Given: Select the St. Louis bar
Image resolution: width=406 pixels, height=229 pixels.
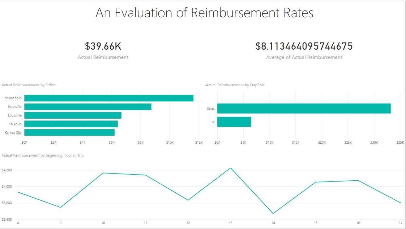Looking at the screenshot, I should 71,124.
